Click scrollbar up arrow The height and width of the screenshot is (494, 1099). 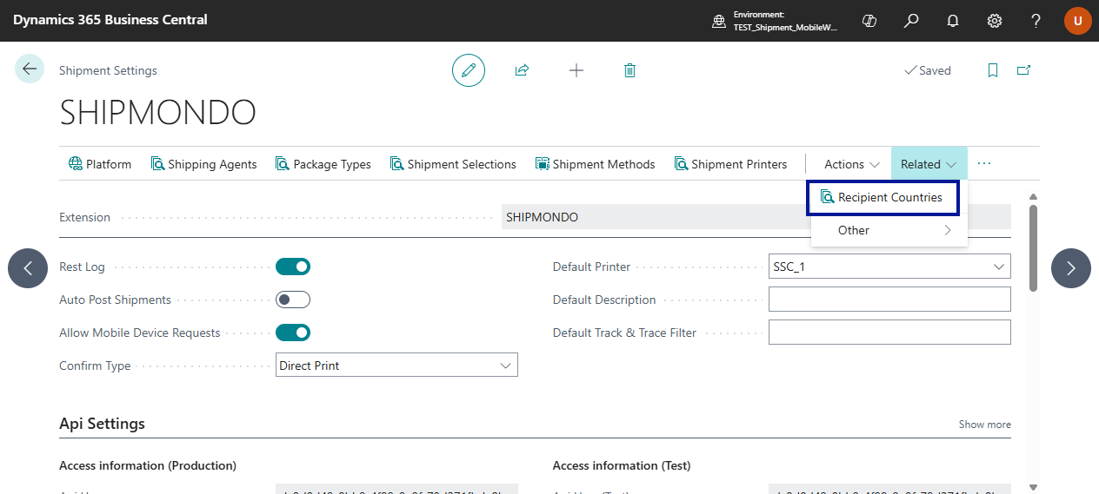pos(1033,197)
